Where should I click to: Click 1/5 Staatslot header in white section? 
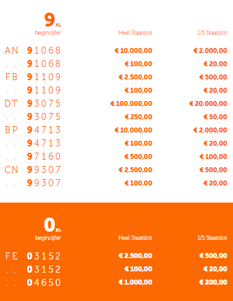212,33
